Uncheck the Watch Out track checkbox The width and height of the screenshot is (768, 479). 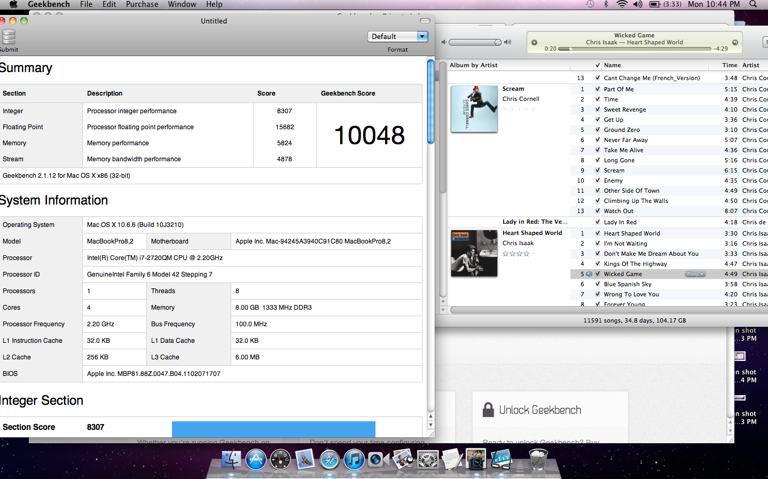(598, 211)
